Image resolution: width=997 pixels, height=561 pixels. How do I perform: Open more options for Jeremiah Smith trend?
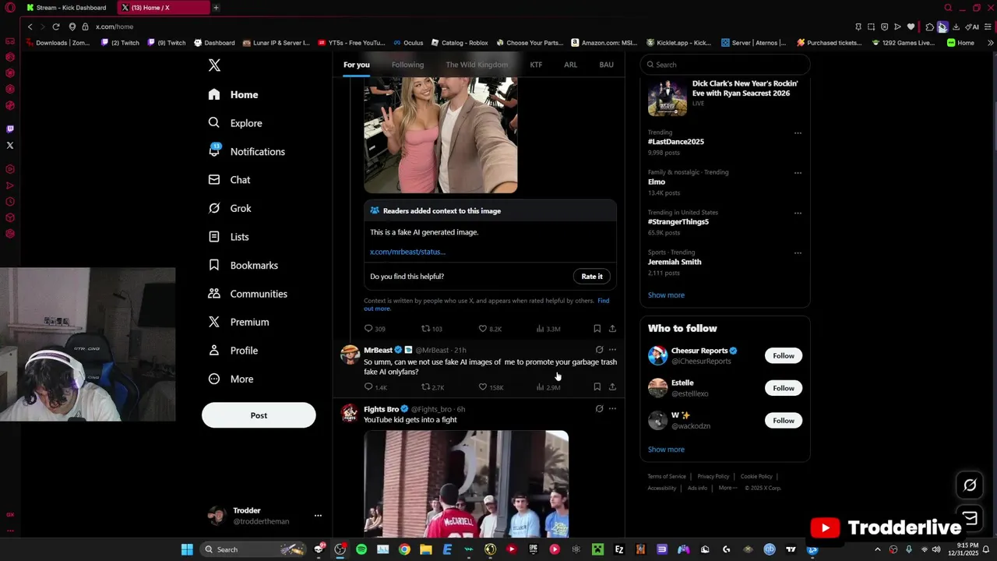click(798, 253)
